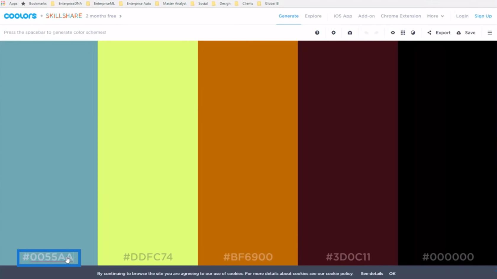497x279 pixels.
Task: Click the Bookmarks star icon
Action: pyautogui.click(x=23, y=4)
